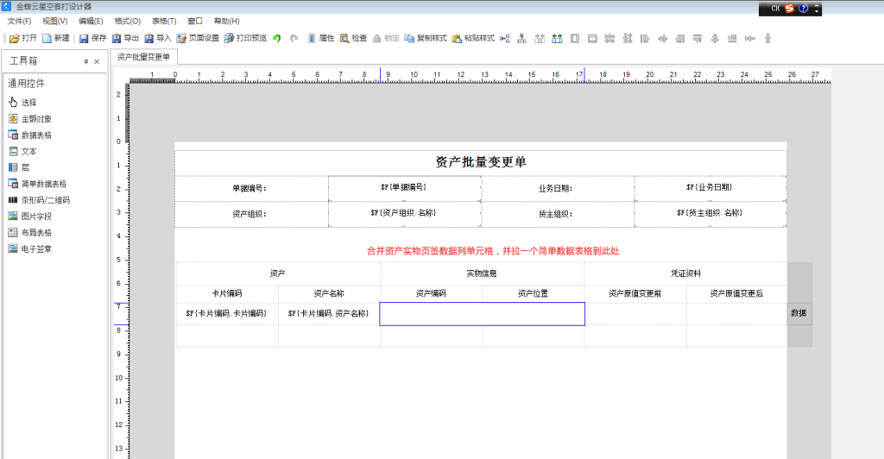Click the green undo arrow icon
Viewport: 884px width, 459px height.
(277, 38)
